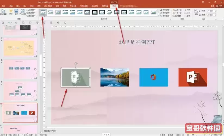Click the language indicator 中文(中国)

point(43,135)
